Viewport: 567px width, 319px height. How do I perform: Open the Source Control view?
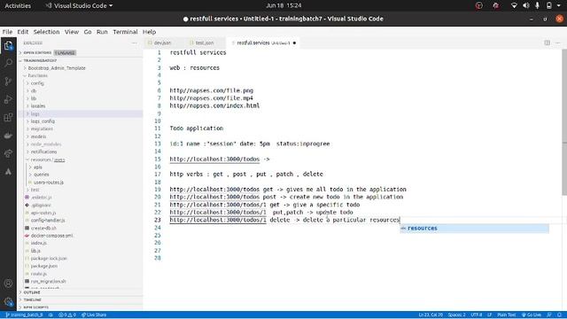click(x=8, y=81)
